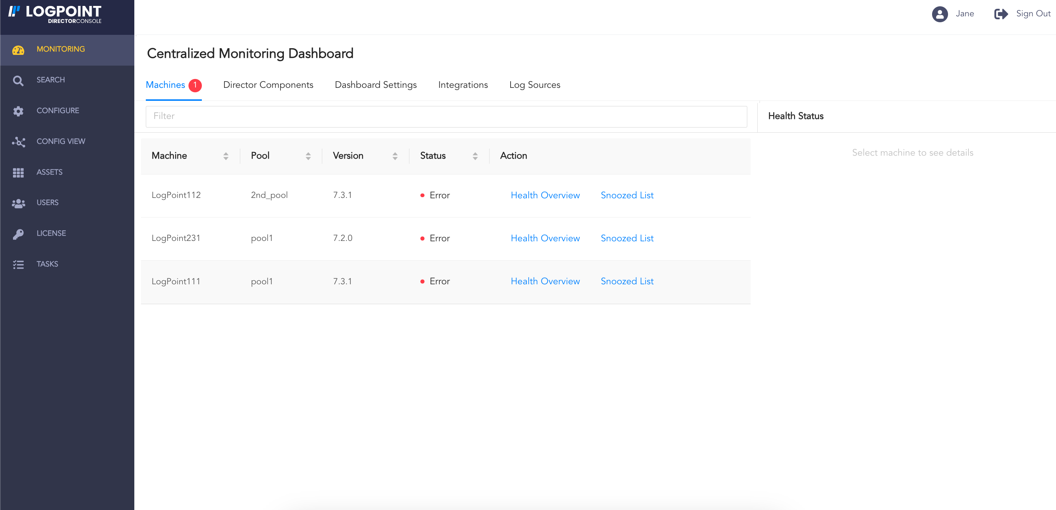
Task: View Snoozed List for LogPoint231
Action: coord(627,238)
